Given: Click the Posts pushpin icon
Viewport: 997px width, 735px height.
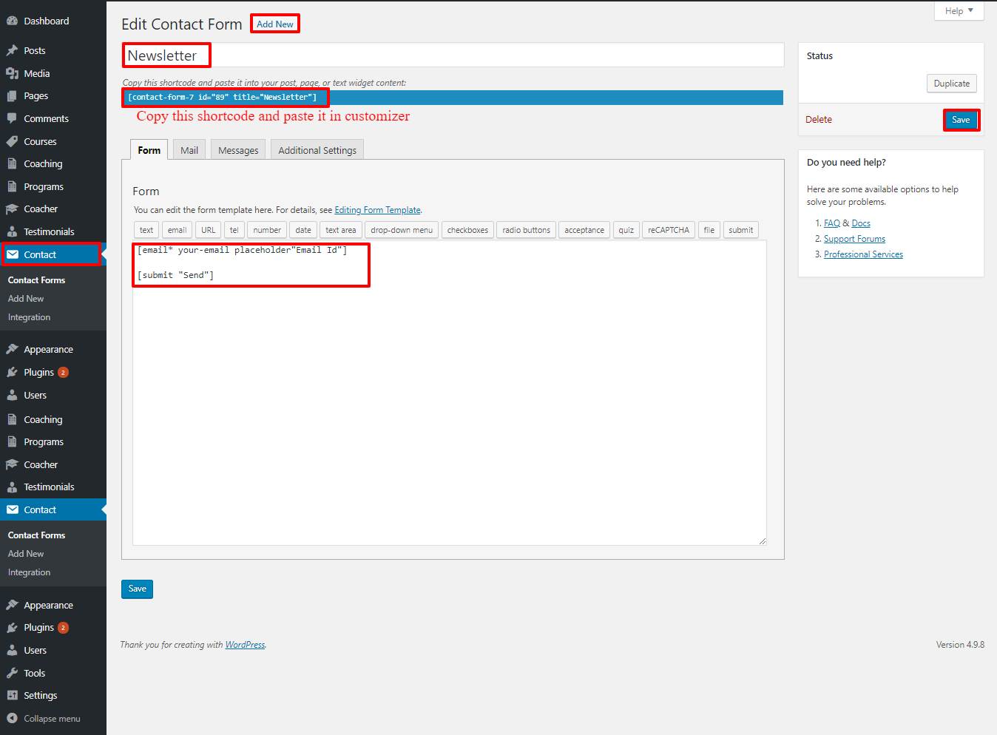Looking at the screenshot, I should [12, 51].
